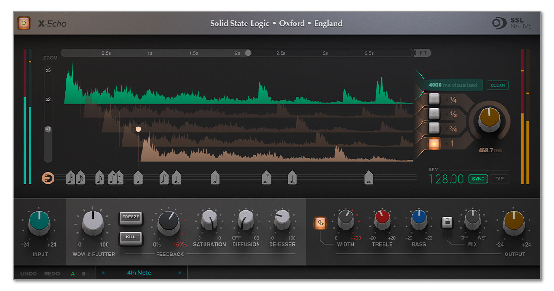Screen dimensions: 554x291
Task: Click the teal INPUT gain knob
Action: 39,223
